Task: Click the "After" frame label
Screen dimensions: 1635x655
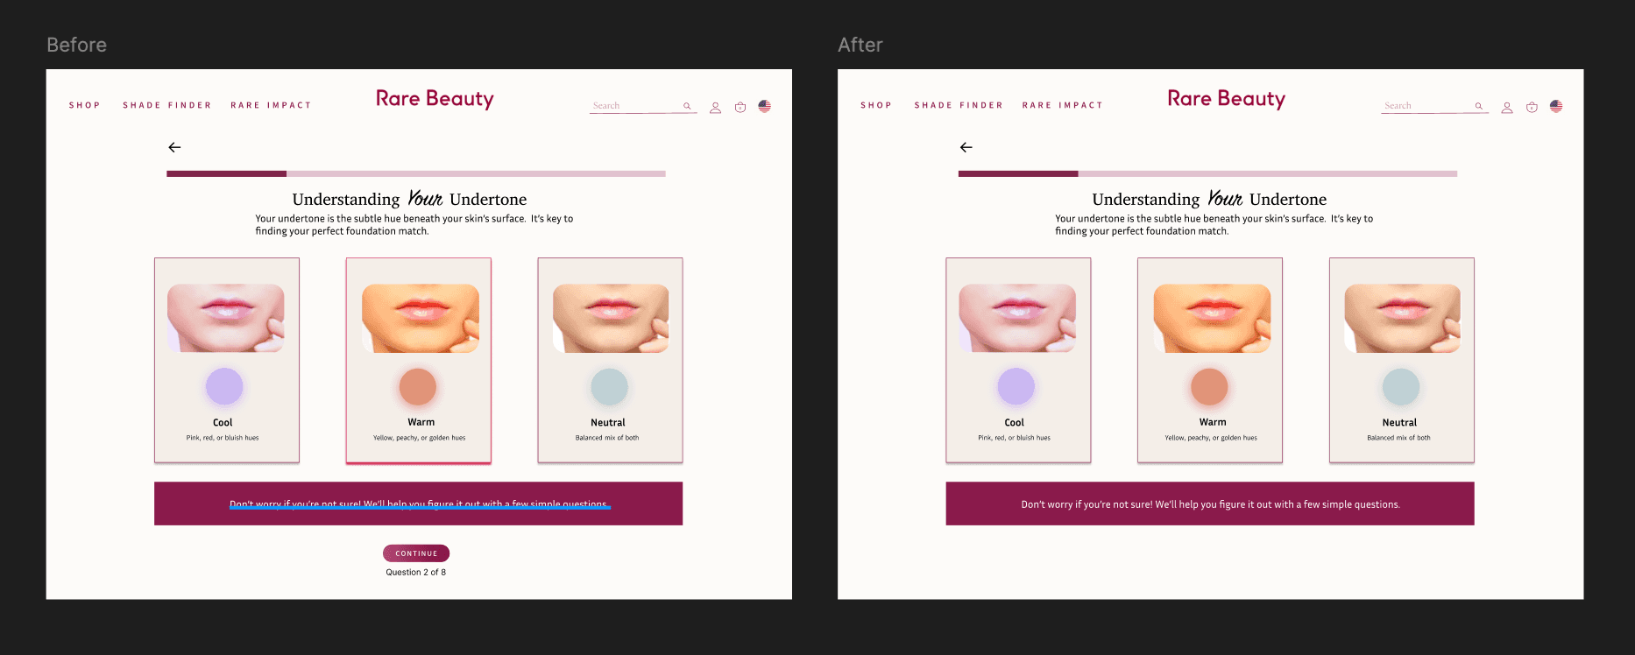Action: click(860, 45)
